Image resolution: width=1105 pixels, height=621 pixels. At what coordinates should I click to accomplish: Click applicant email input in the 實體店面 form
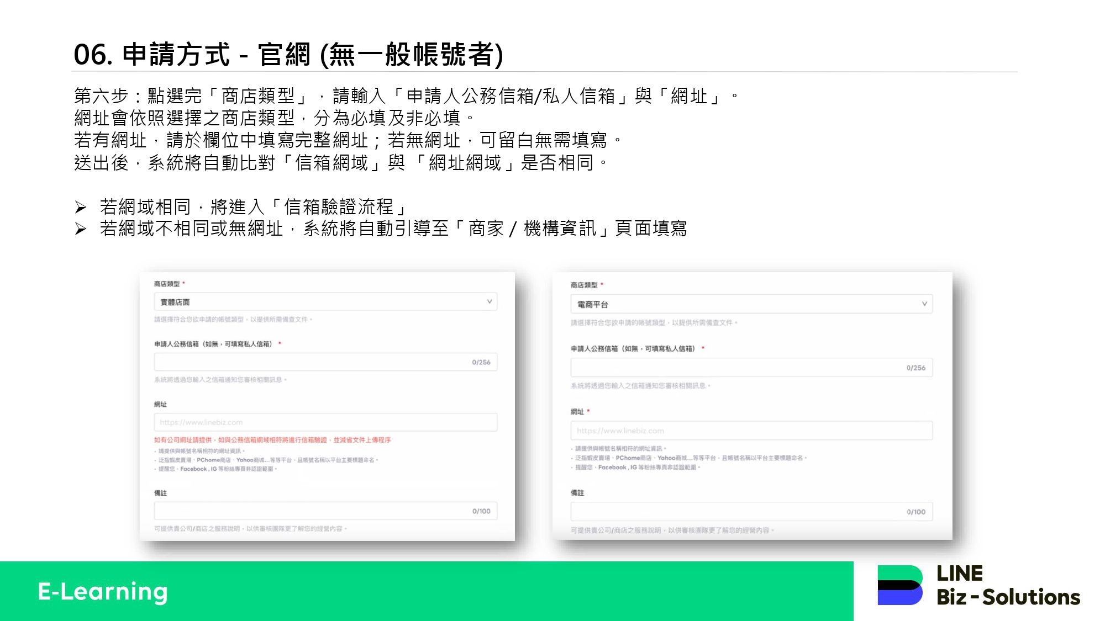[309, 362]
